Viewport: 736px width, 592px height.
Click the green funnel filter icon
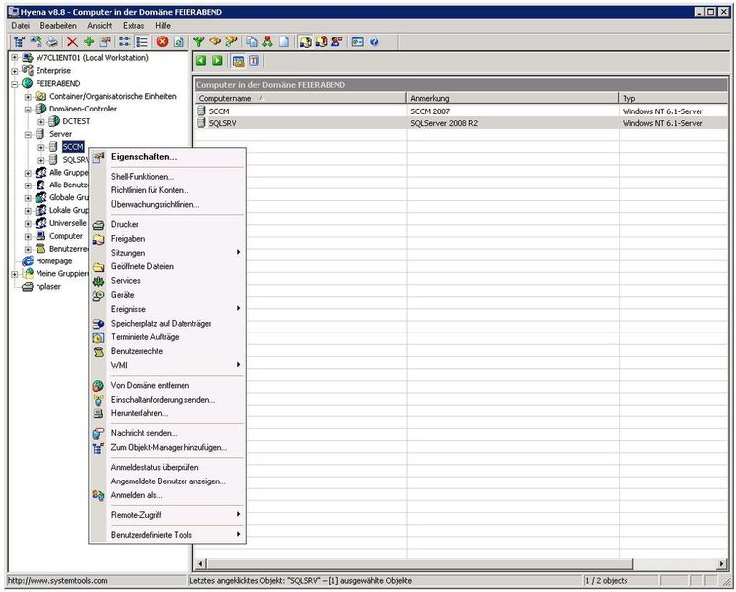pos(199,42)
